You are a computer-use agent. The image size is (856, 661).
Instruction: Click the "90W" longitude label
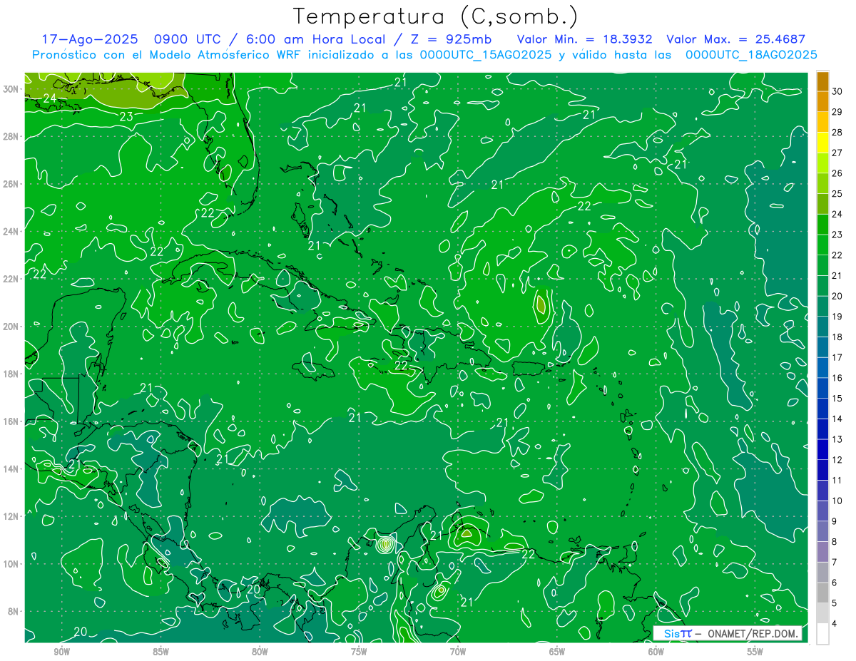(62, 652)
